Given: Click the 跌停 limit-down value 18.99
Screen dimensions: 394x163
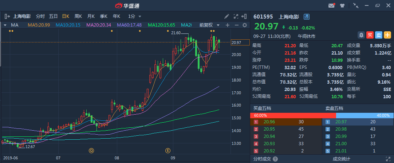Looking at the screenshot, I should click(337, 60).
